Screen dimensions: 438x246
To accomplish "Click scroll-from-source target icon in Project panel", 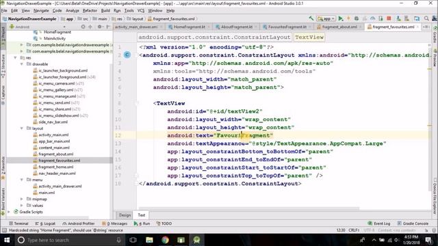I will (x=83, y=27).
